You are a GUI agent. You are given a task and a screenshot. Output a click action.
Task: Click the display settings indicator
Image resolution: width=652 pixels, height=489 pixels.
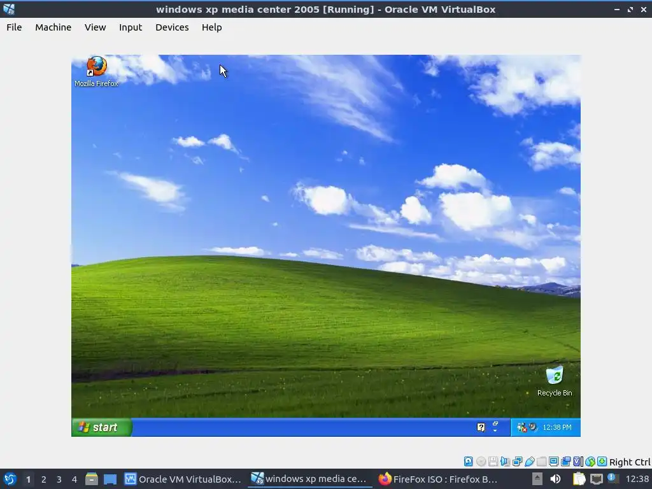tap(553, 461)
